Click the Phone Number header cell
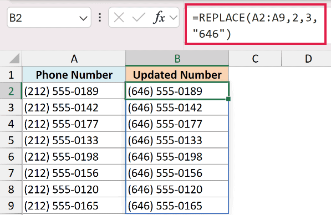Screen dimensions: 331x215 74,75
